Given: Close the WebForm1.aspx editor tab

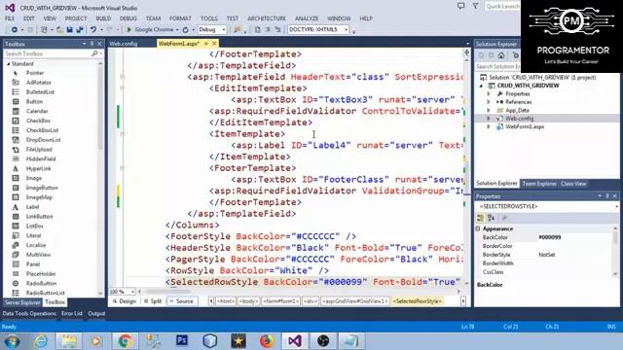Looking at the screenshot, I should point(214,44).
